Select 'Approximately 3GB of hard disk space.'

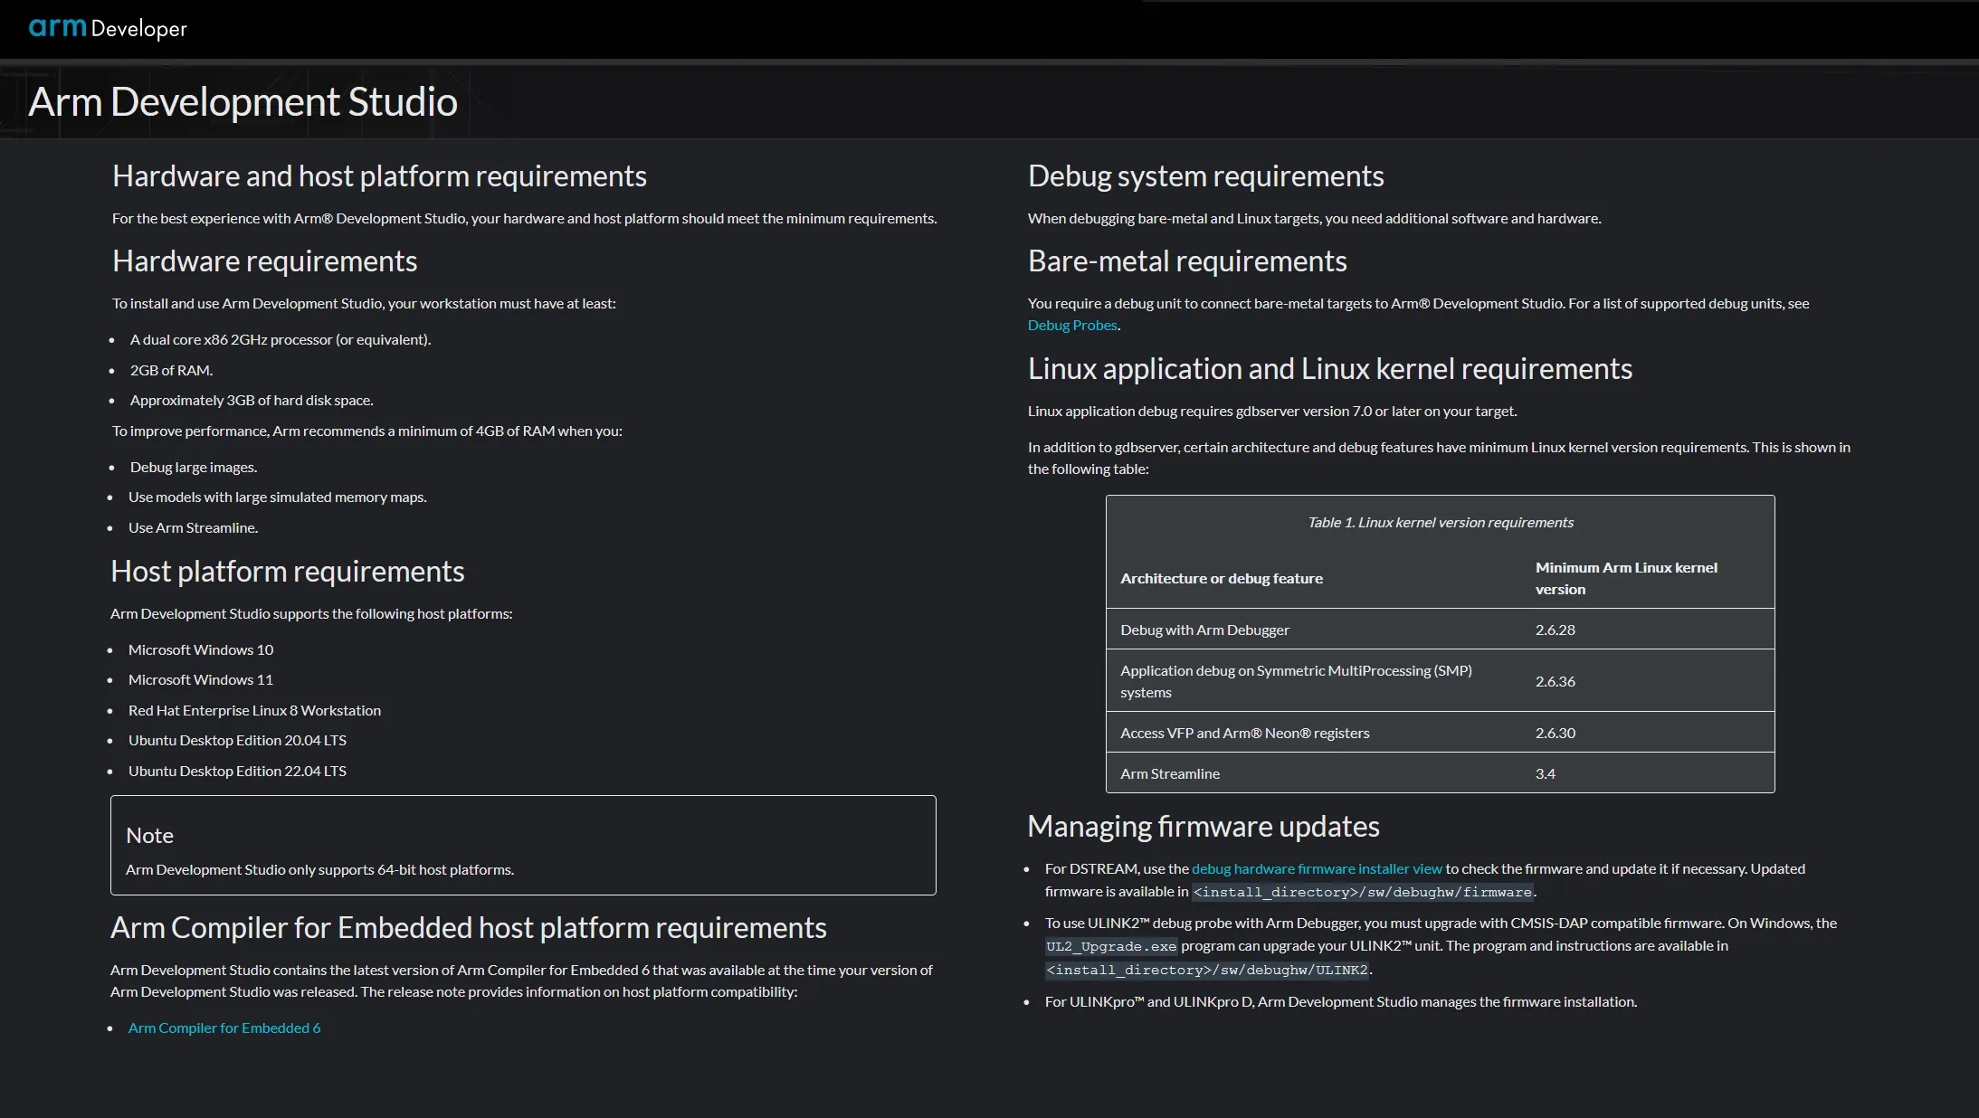[x=252, y=401]
